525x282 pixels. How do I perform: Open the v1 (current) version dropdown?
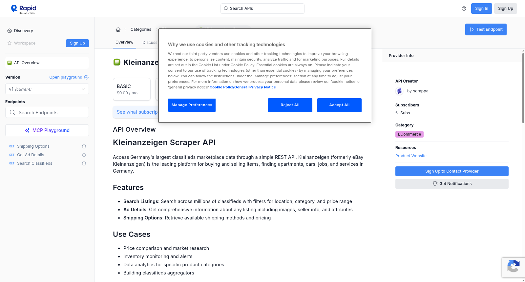pos(47,89)
